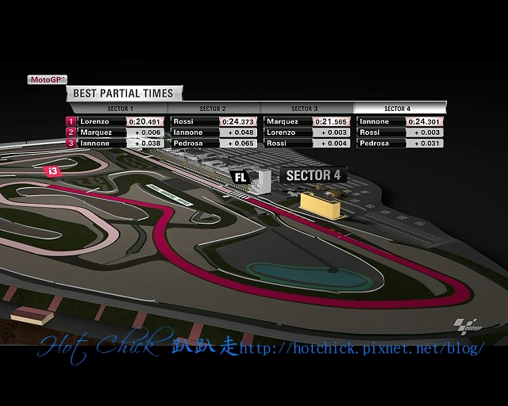Click the SECTOR 4 label on the map
This screenshot has height=406, width=508.
pos(314,175)
